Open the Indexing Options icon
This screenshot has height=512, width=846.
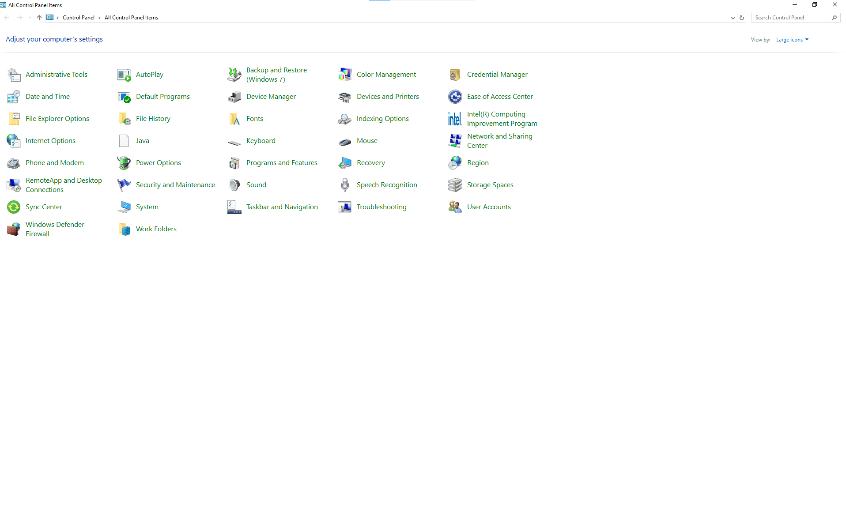click(x=345, y=119)
